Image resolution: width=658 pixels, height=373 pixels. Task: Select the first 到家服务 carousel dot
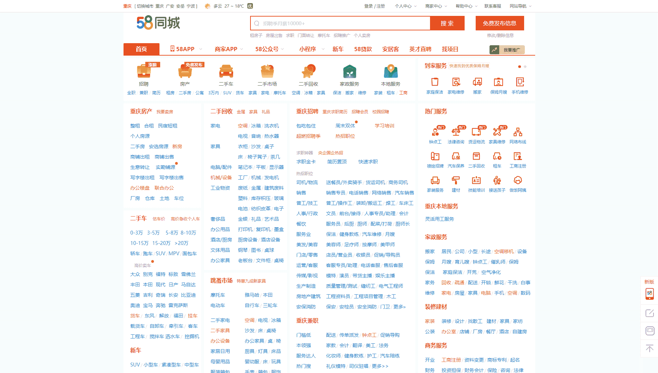click(x=519, y=67)
